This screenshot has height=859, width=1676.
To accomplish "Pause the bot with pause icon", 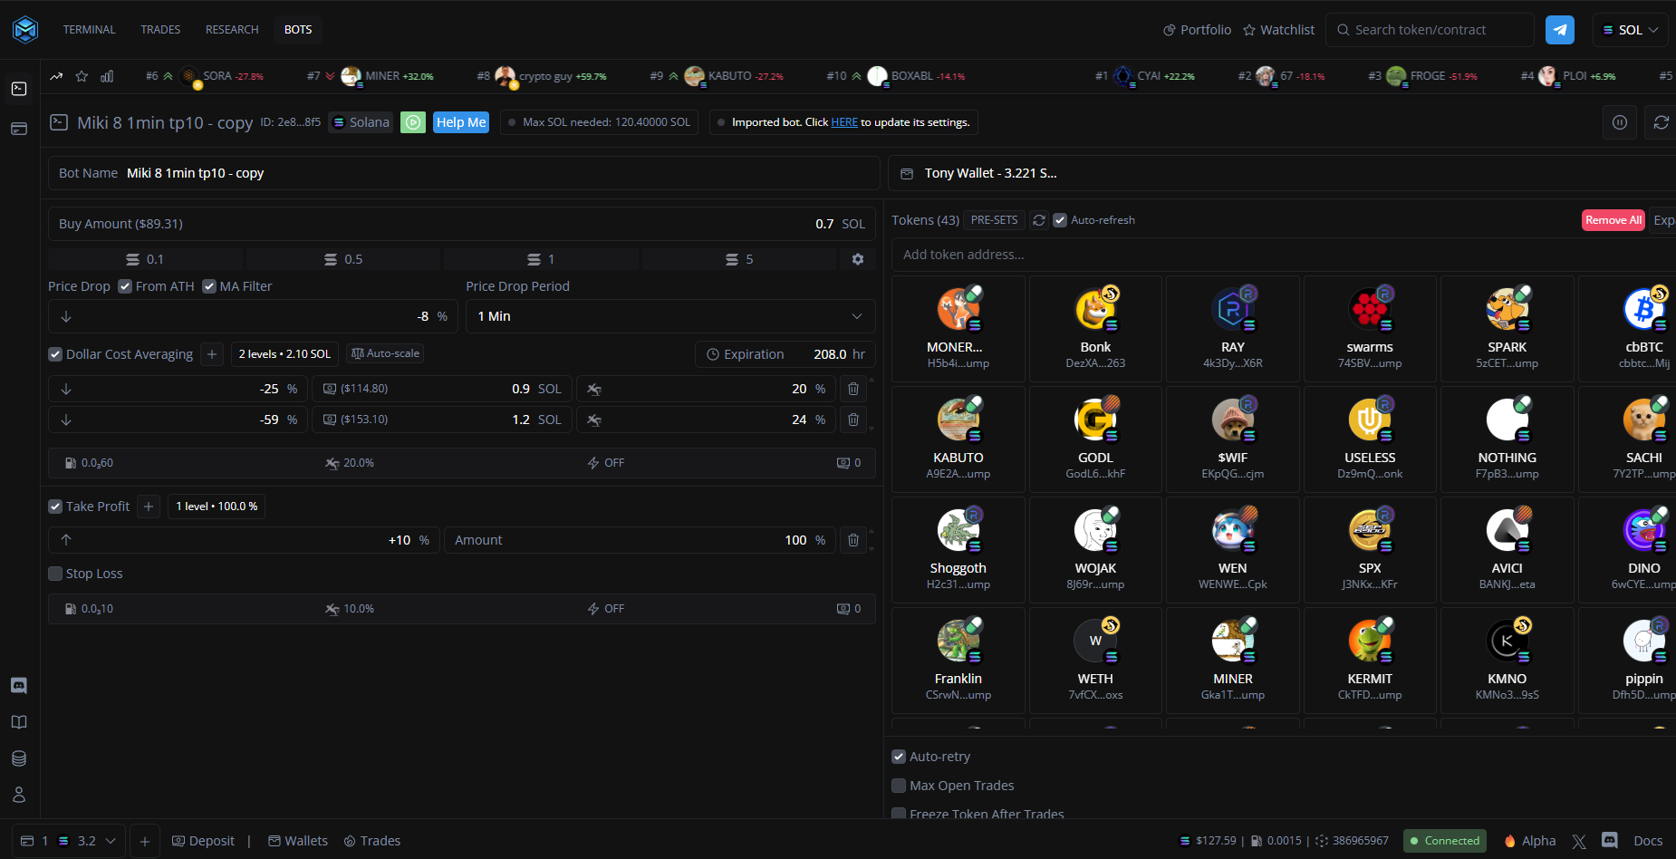I will 1620,122.
